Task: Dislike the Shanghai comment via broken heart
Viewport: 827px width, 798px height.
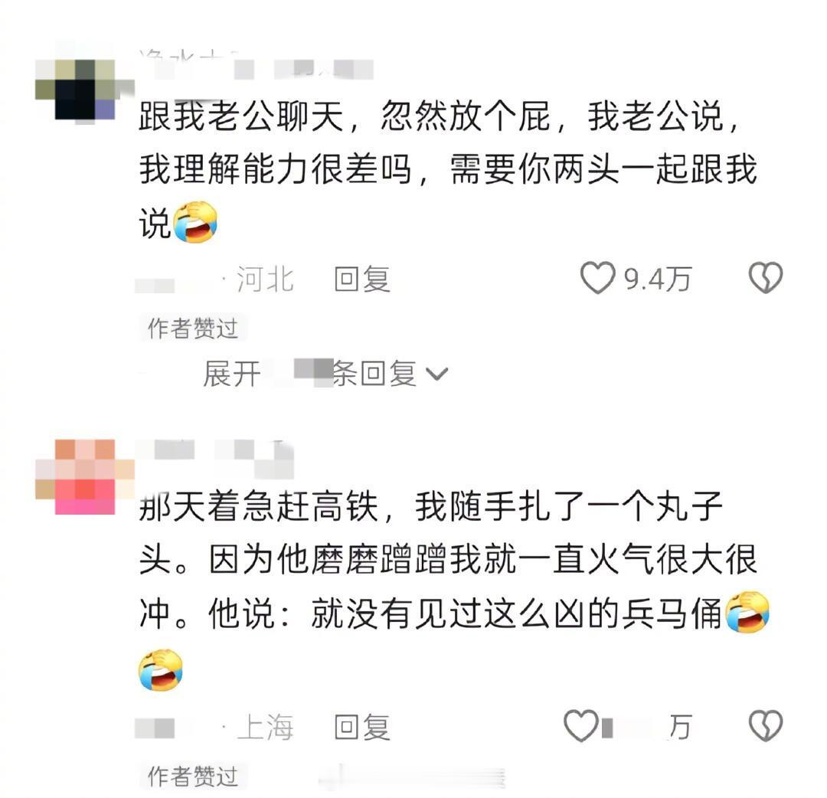Action: coord(765,726)
